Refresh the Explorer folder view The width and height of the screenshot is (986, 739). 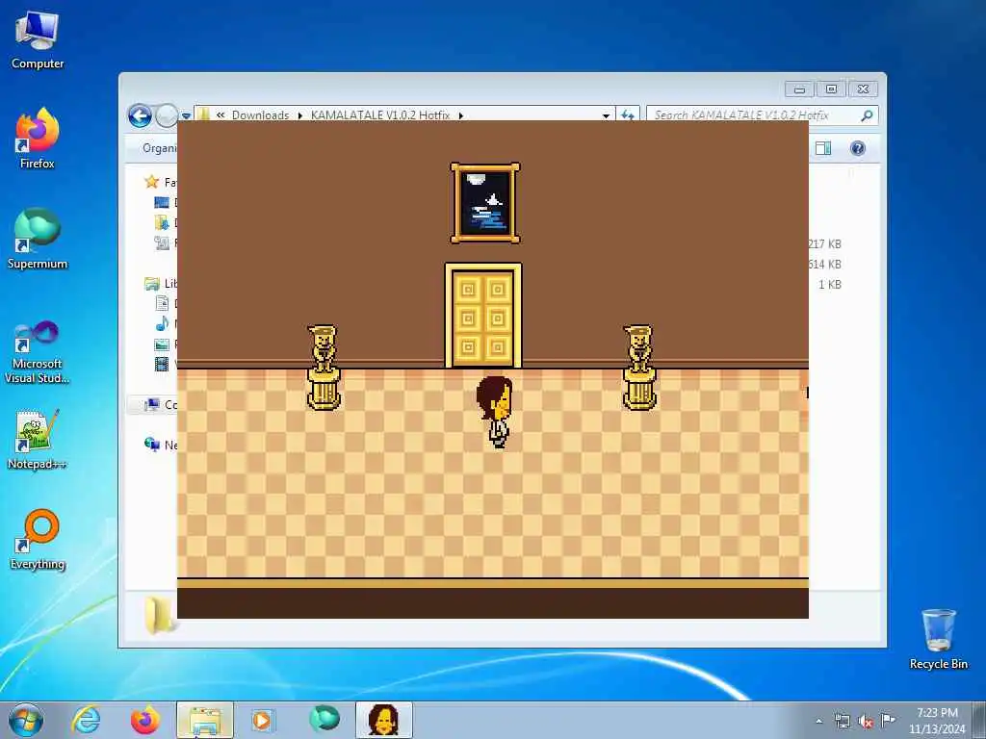(x=628, y=115)
